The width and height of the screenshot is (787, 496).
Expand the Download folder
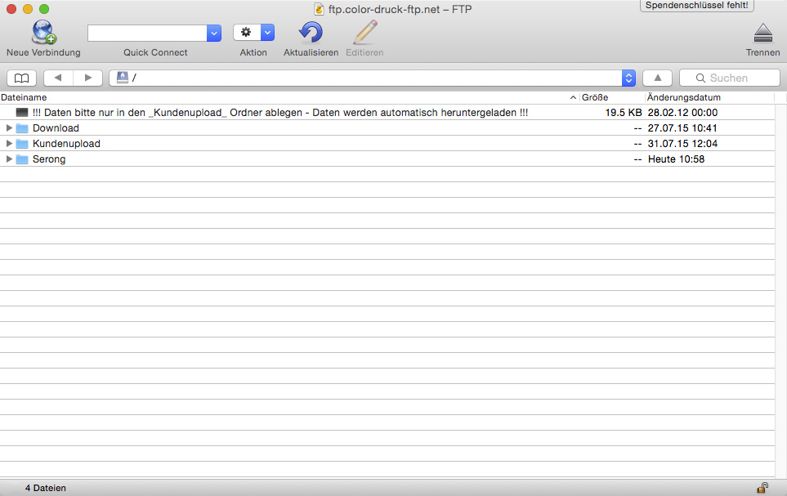tap(8, 128)
